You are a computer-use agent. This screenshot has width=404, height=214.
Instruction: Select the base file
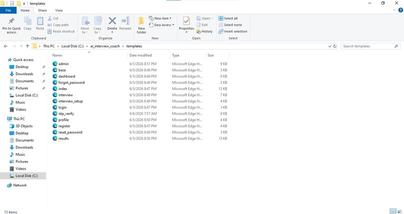(x=62, y=70)
